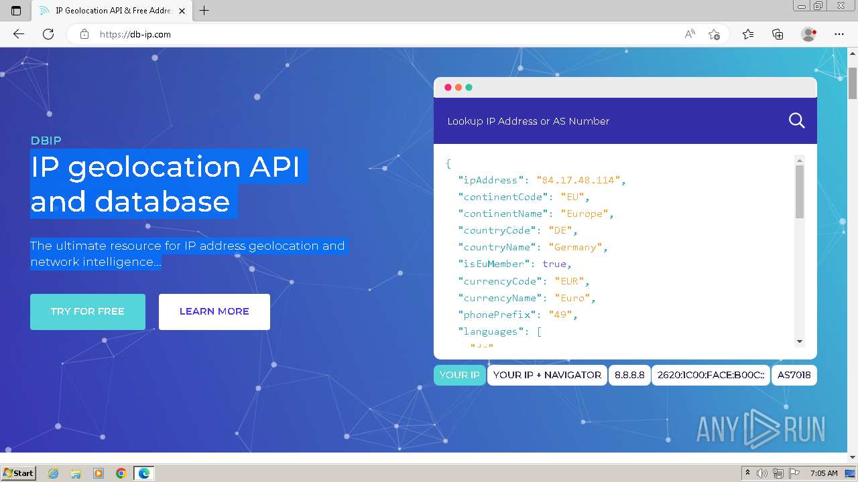Open Edge Settings and more menu
Image resolution: width=858 pixels, height=482 pixels.
839,34
